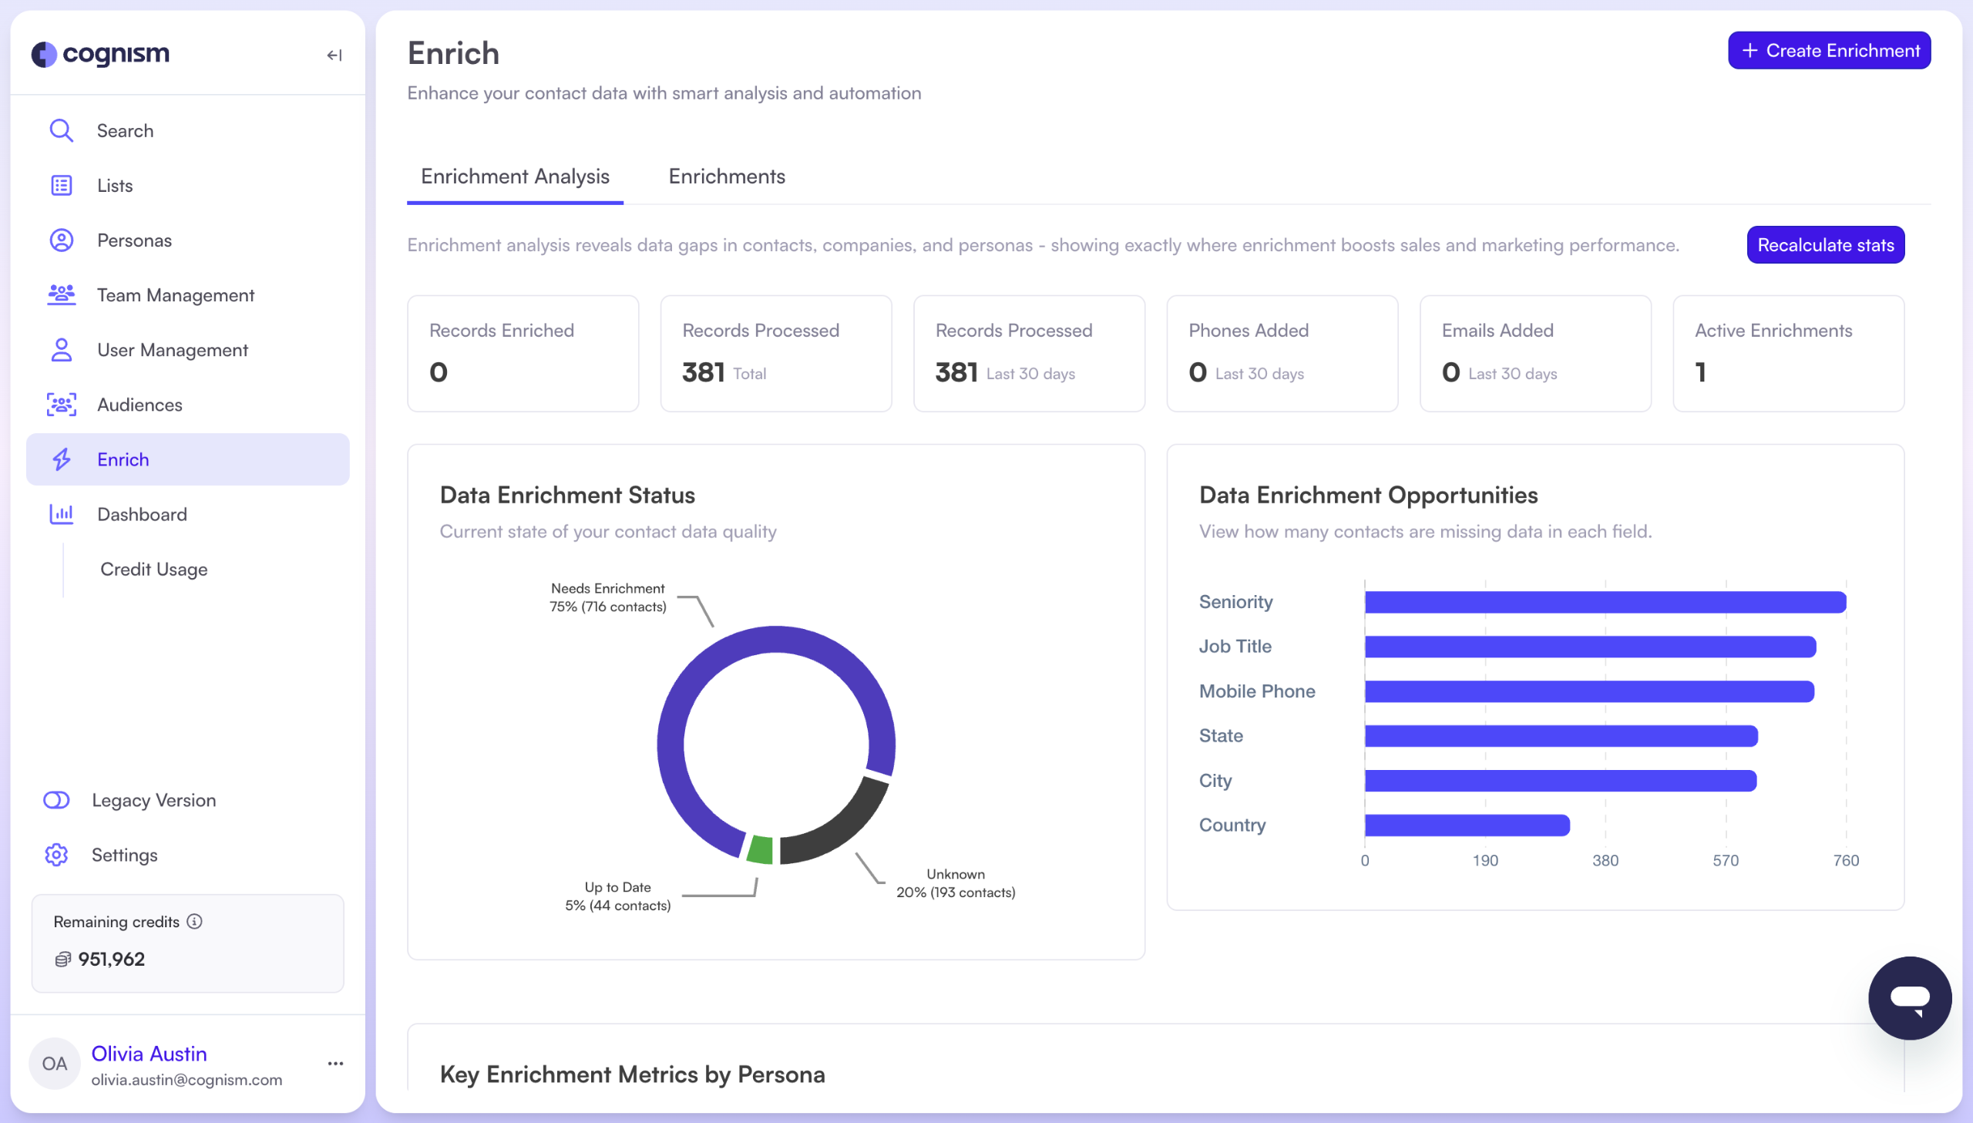Click green Up to Date donut segment
The width and height of the screenshot is (1973, 1123).
click(759, 849)
